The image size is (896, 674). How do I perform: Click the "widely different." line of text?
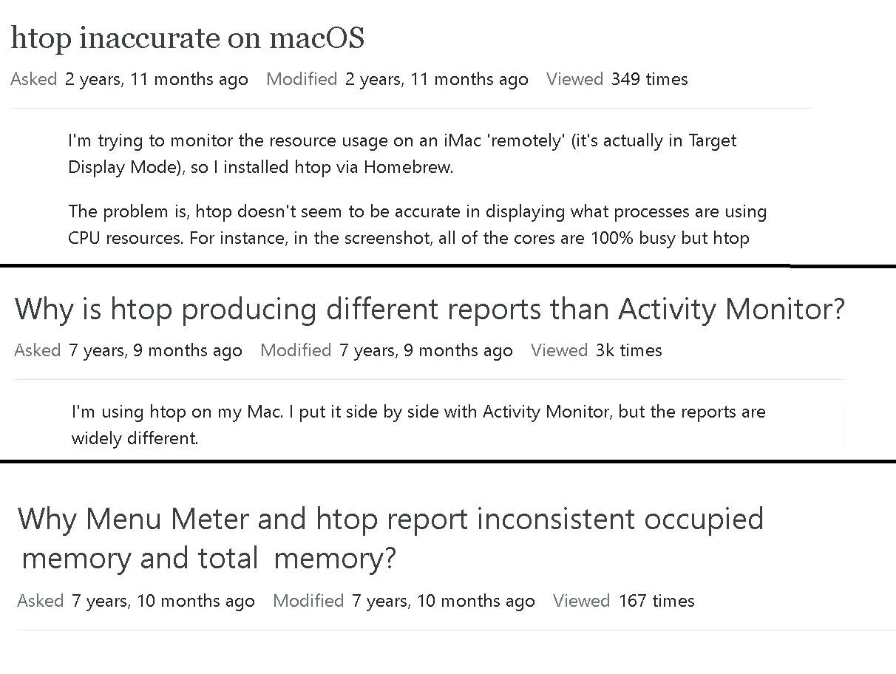pos(135,438)
